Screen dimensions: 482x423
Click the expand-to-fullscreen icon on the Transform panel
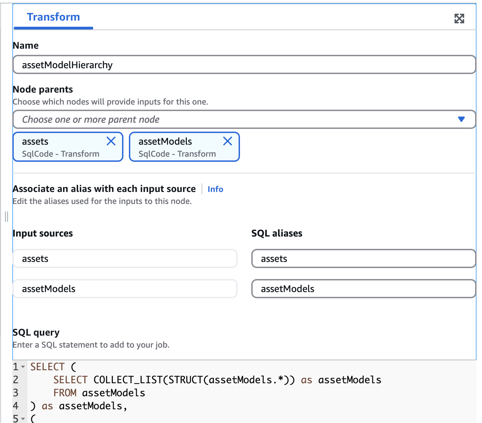(460, 19)
